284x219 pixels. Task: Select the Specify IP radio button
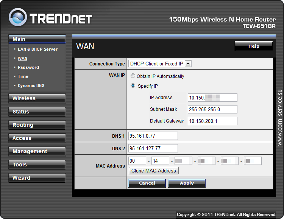click(x=133, y=85)
